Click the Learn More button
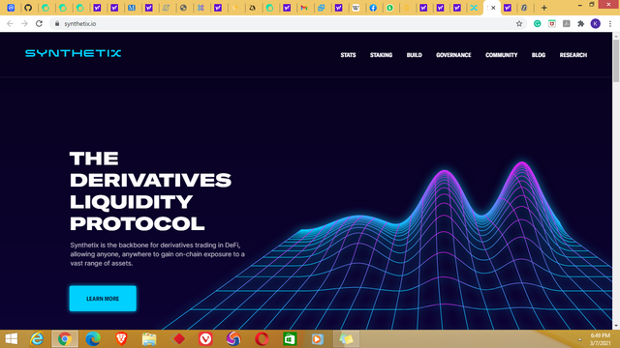Screen dimensions: 620x348 (x=103, y=299)
